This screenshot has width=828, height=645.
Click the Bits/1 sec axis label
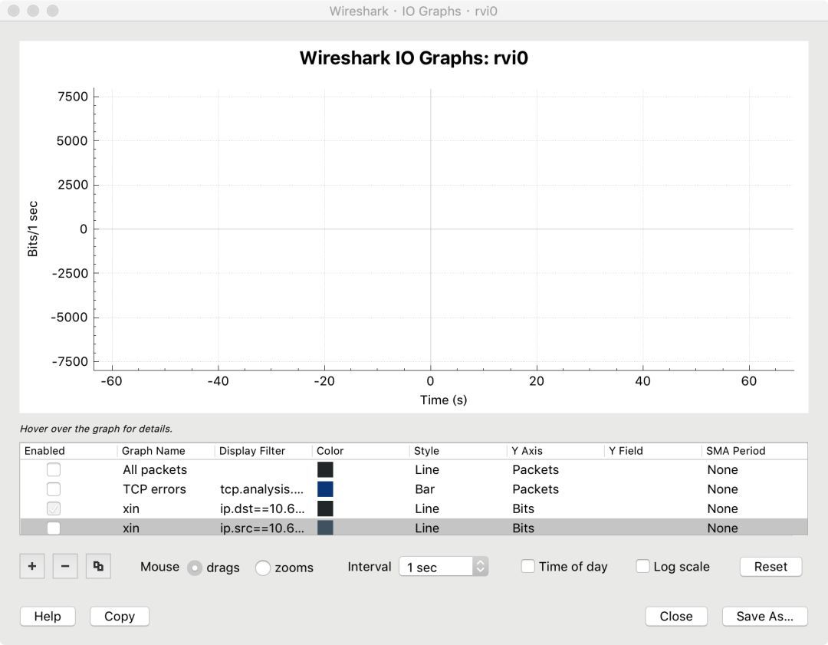[33, 229]
